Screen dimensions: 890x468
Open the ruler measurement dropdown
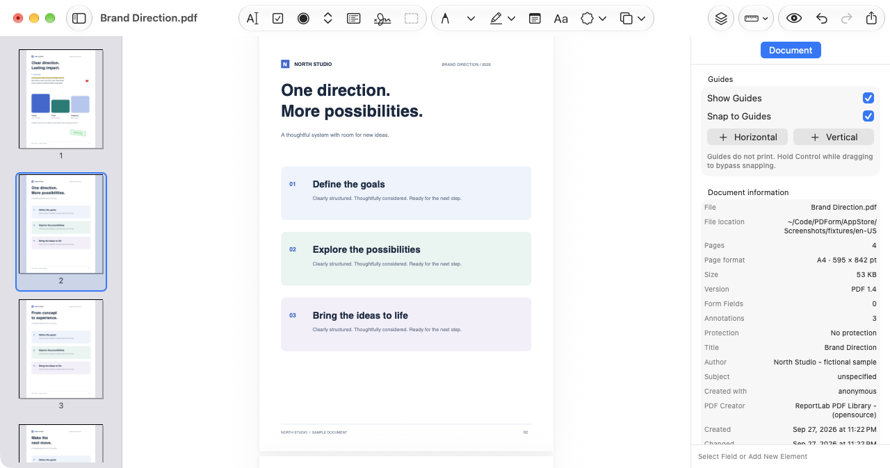756,19
